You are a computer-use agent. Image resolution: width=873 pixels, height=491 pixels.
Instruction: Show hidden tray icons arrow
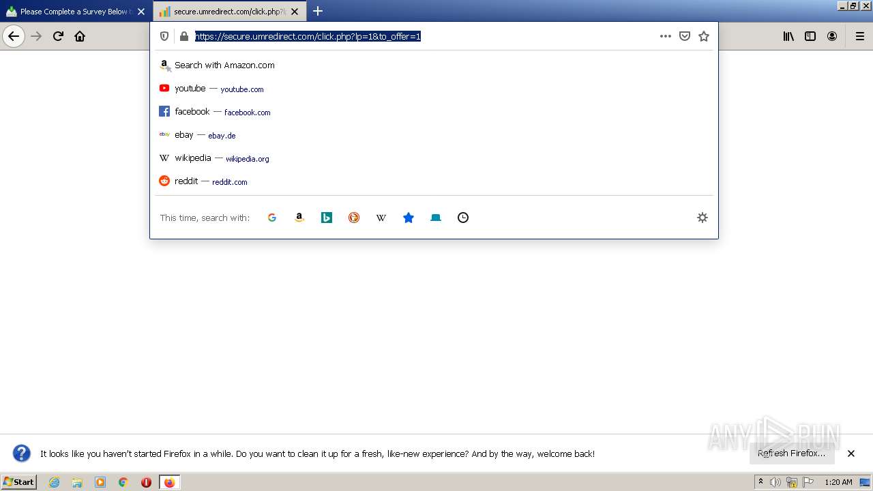pos(760,482)
